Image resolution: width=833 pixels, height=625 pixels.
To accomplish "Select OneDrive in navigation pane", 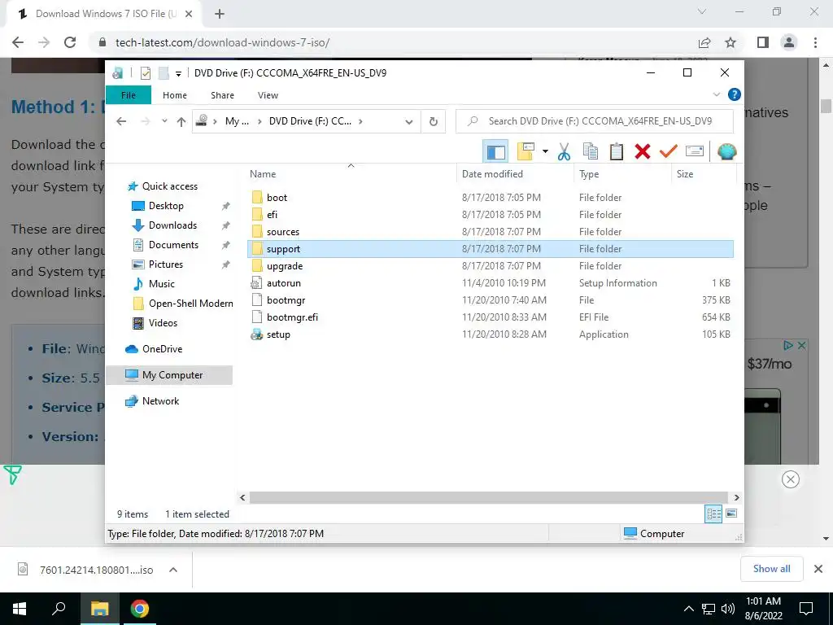I will coord(162,349).
